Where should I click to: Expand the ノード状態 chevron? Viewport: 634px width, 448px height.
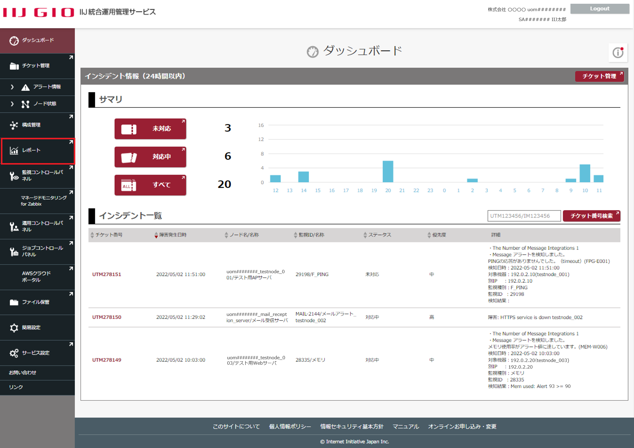pyautogui.click(x=12, y=104)
